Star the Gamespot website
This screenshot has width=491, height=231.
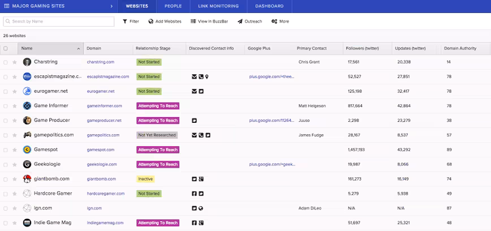14,150
